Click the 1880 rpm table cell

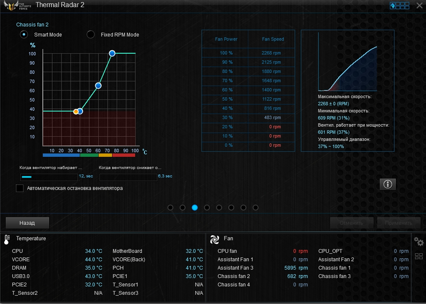tap(271, 71)
